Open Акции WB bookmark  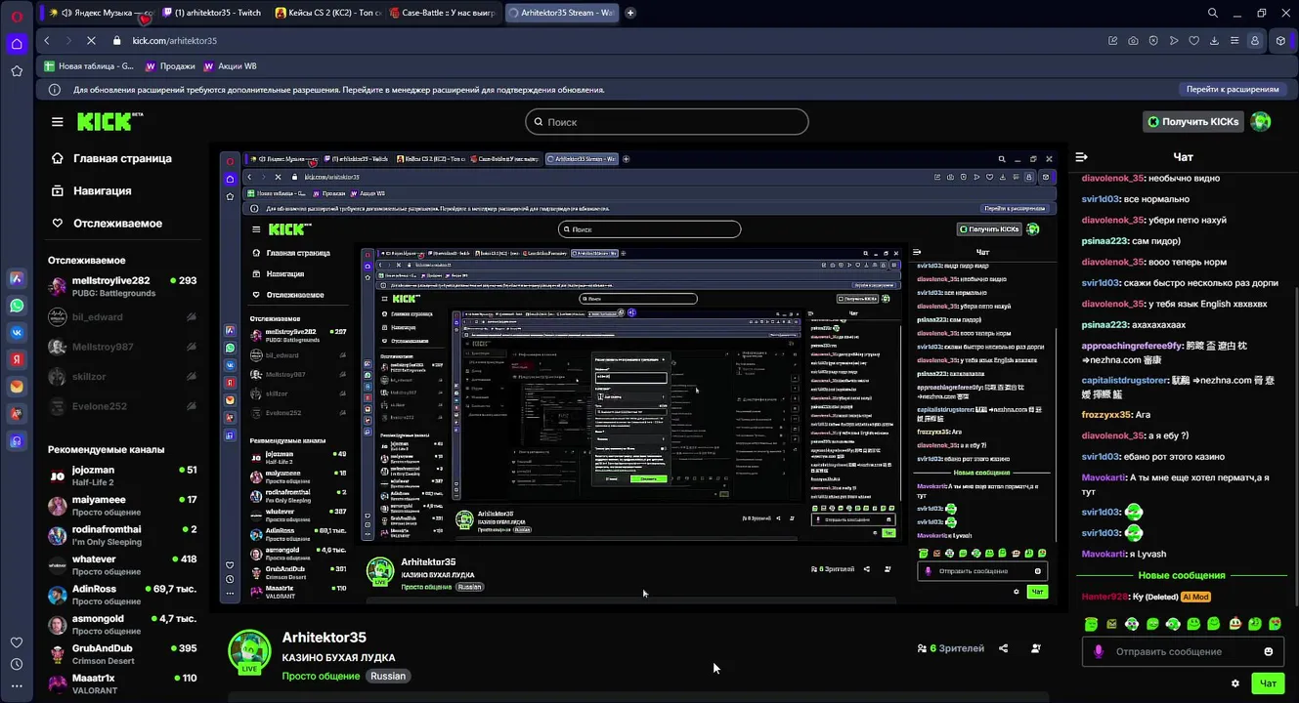click(230, 66)
